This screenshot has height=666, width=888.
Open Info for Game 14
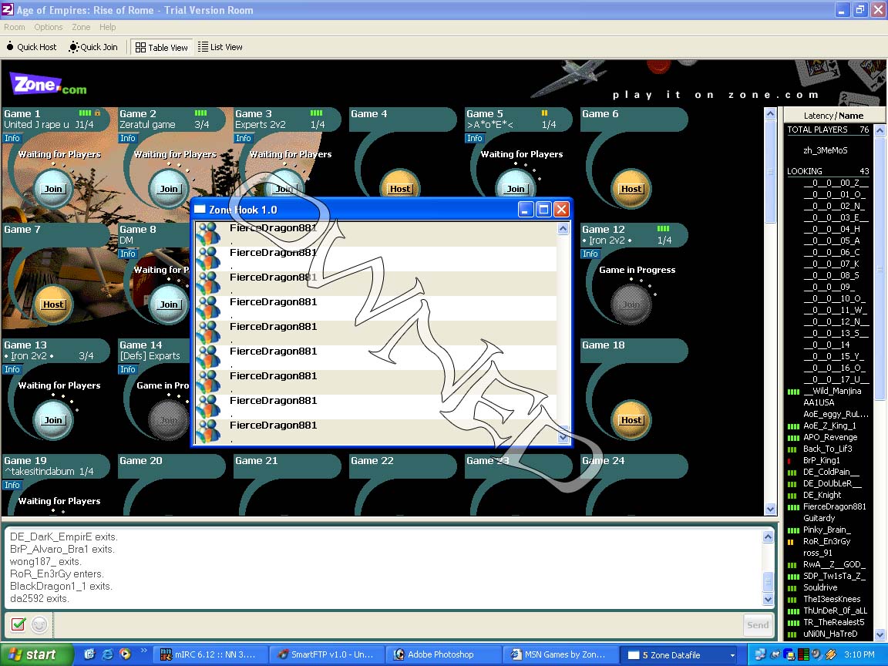point(127,369)
